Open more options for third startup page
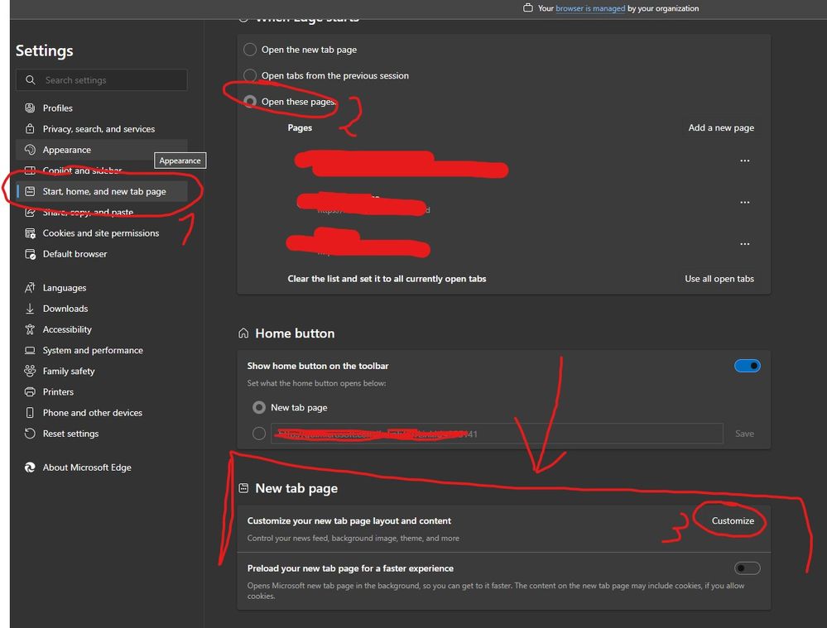 [744, 243]
